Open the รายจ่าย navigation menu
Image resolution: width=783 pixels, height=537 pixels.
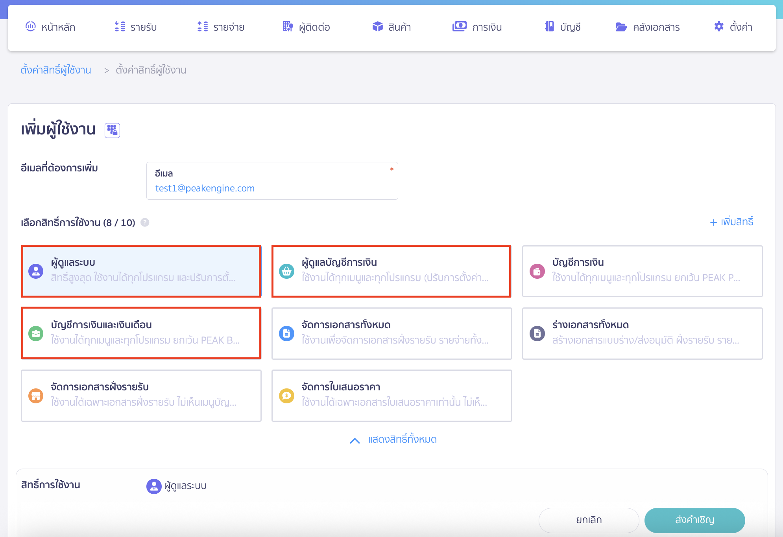221,27
